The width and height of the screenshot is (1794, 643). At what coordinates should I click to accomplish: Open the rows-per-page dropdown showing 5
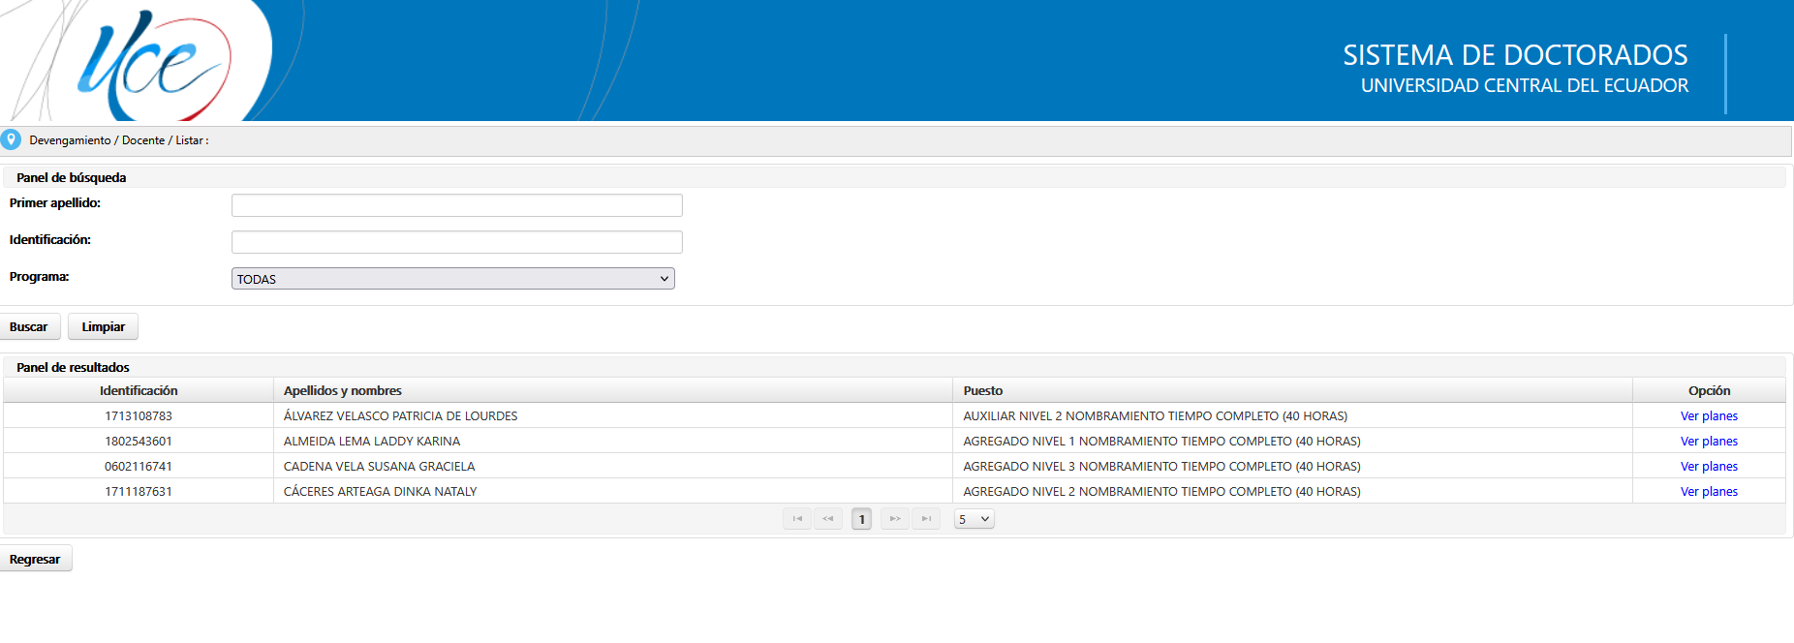point(974,519)
